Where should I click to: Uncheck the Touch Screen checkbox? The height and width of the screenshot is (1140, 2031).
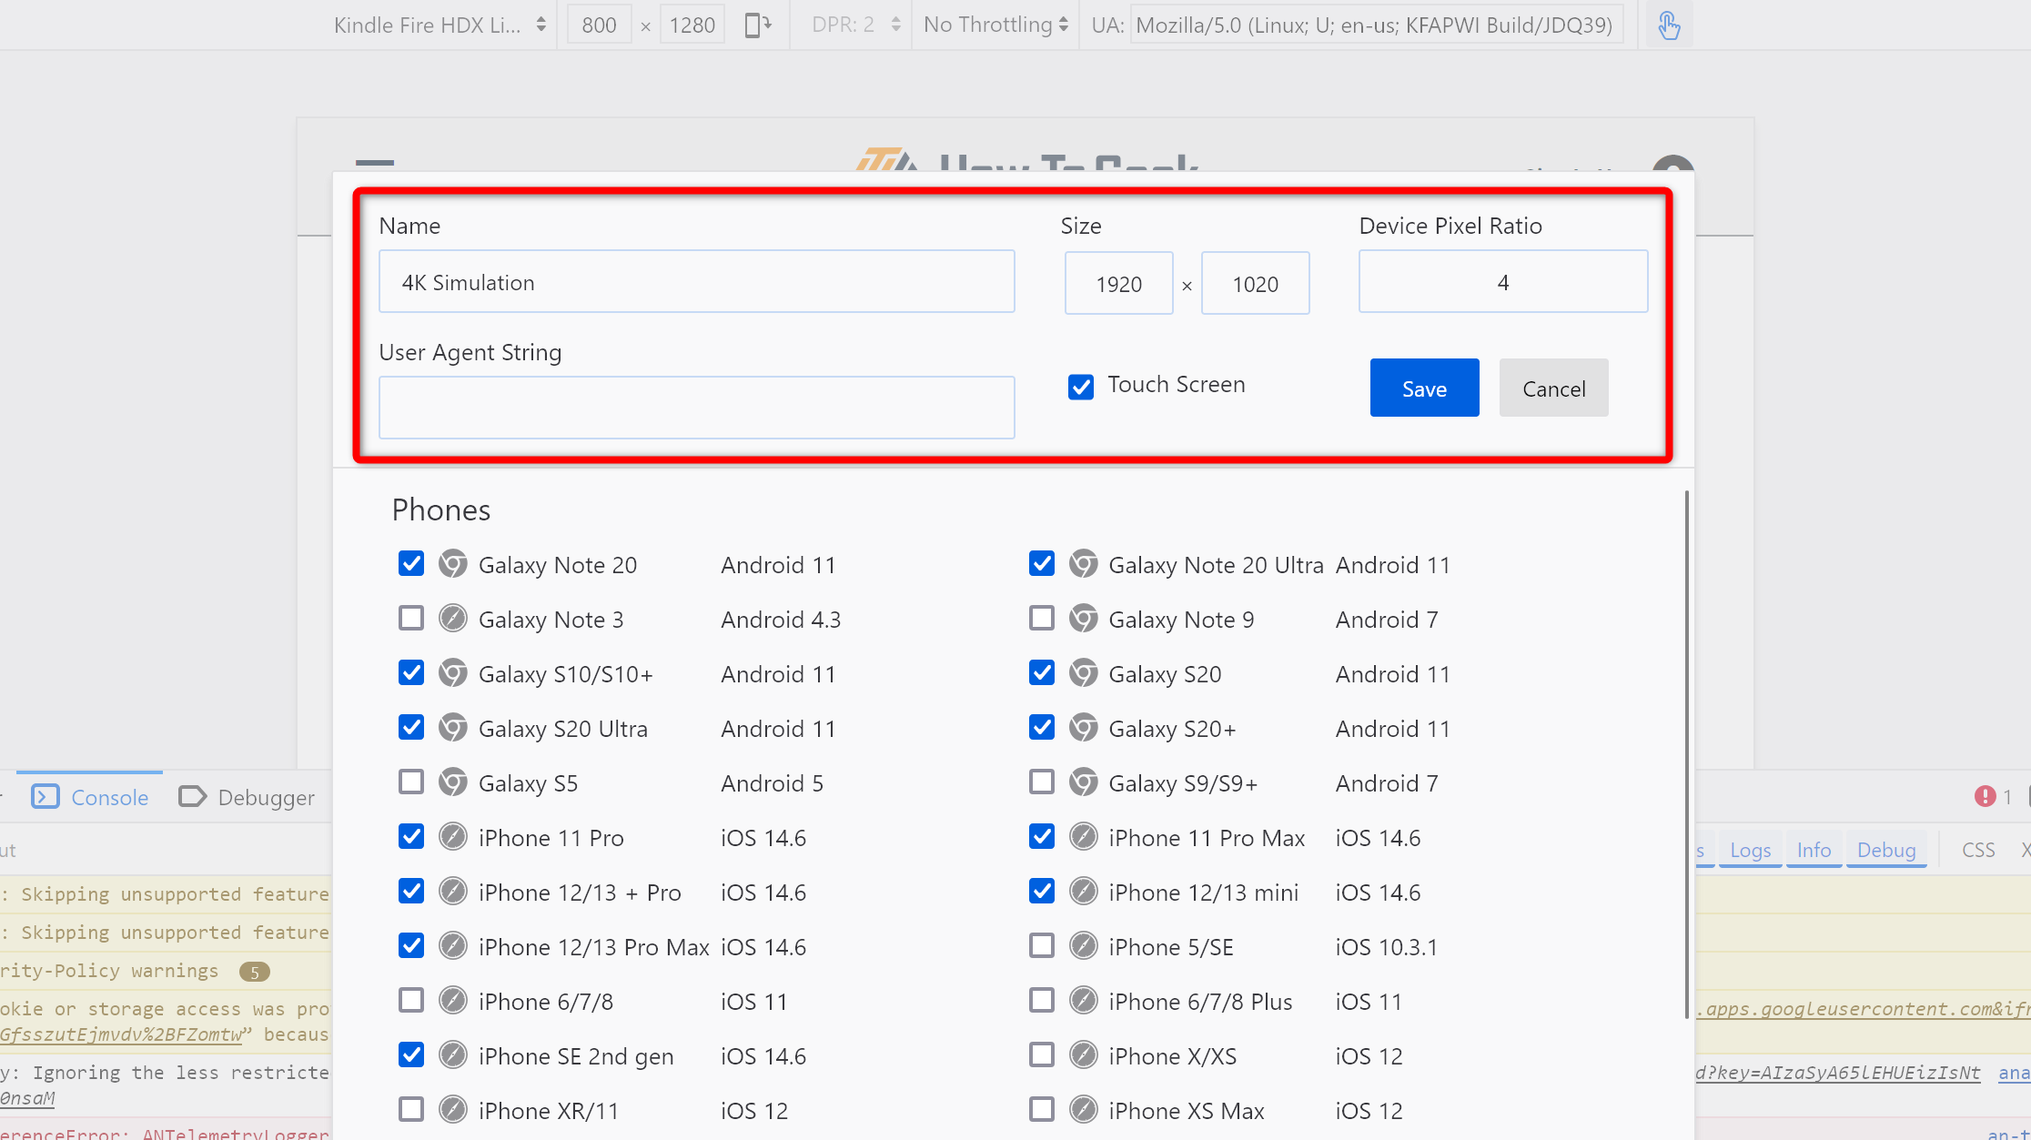click(1081, 387)
